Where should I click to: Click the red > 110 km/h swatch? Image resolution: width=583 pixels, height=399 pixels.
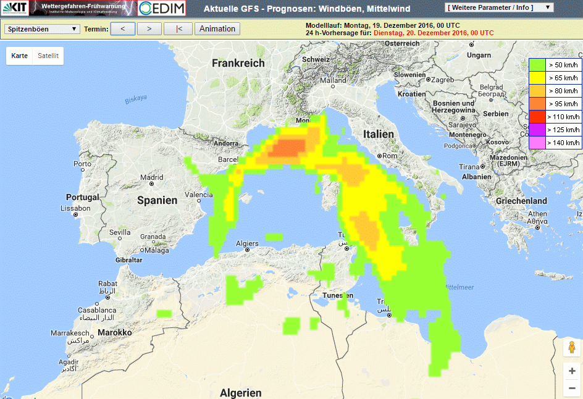537,117
